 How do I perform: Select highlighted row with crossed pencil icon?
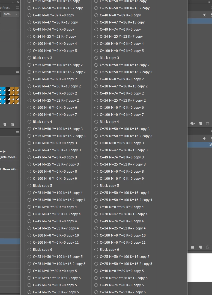coord(200,145)
